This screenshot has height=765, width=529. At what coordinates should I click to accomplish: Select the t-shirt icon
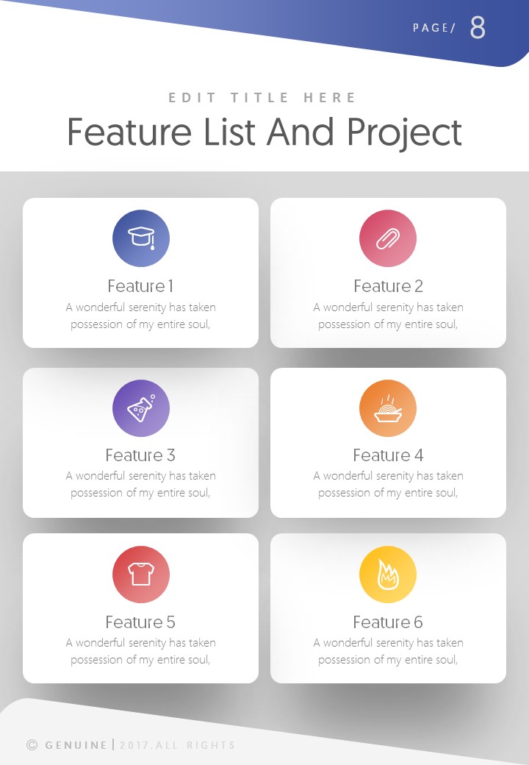point(141,574)
